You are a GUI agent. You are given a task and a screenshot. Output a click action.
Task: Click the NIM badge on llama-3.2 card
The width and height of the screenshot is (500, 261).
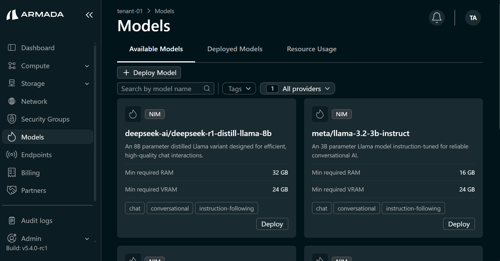[x=342, y=114]
